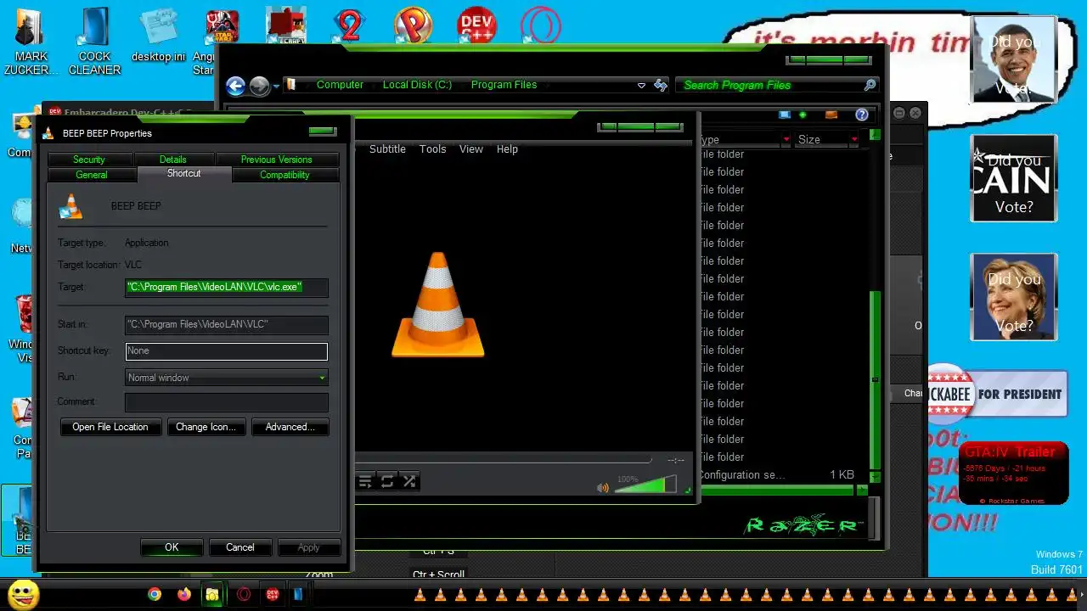Open the VLC Help menu
Screen dimensions: 1087x611
[507, 149]
